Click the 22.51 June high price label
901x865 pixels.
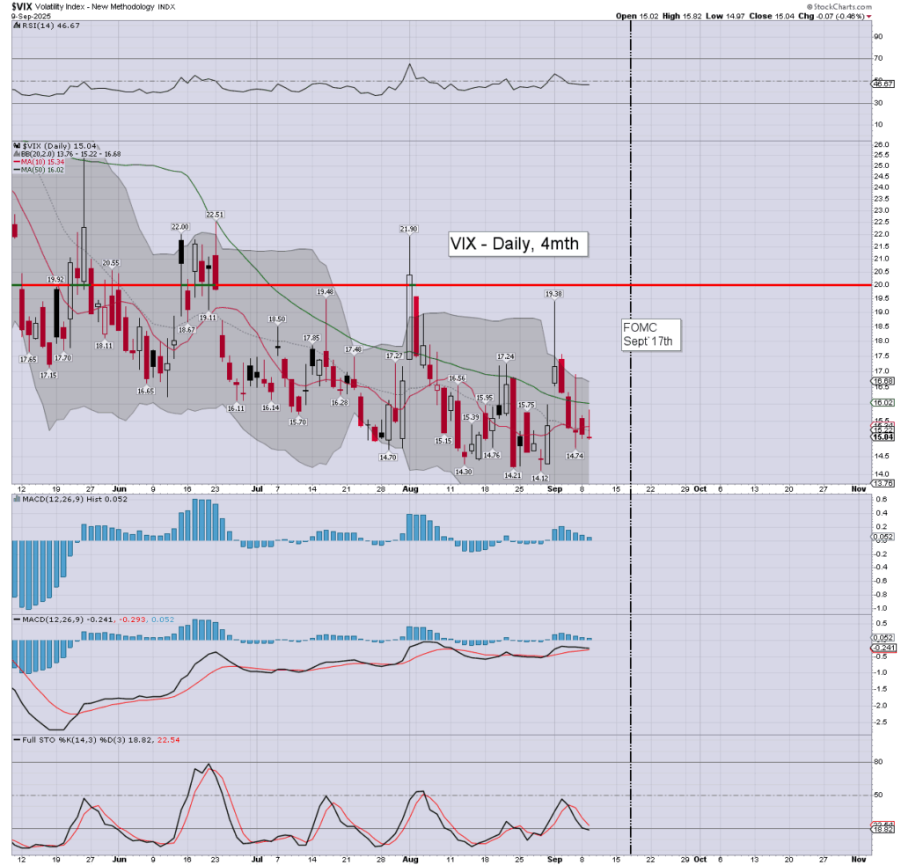click(x=216, y=214)
